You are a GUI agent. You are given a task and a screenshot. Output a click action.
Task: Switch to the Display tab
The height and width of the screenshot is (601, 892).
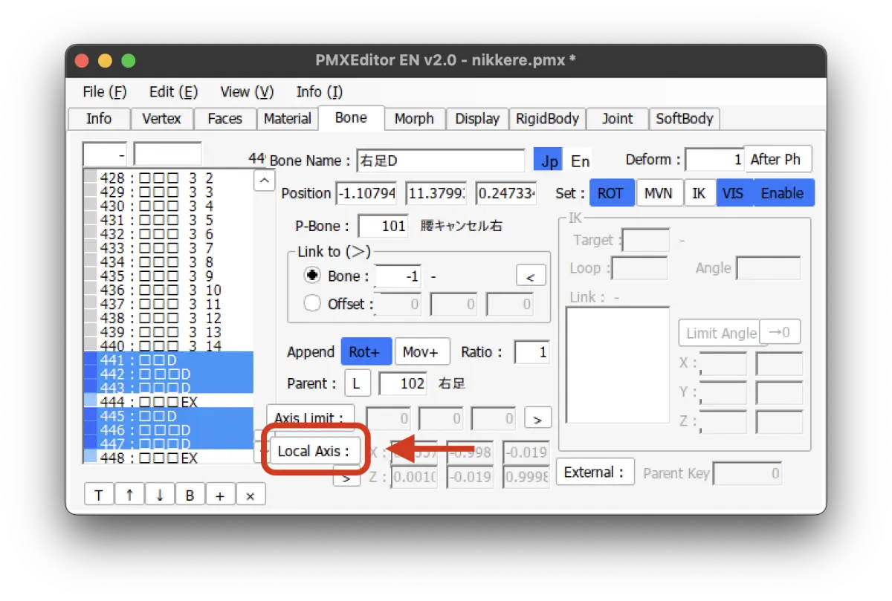[477, 119]
